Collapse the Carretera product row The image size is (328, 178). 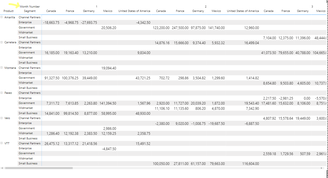point(2,42)
